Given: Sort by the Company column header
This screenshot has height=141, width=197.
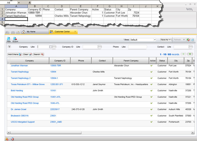Looking at the screenshot, I should (x=30, y=61).
